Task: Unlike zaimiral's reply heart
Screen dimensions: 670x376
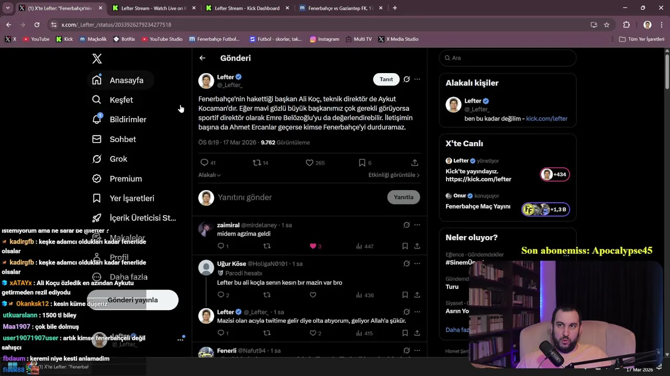Action: pos(313,246)
